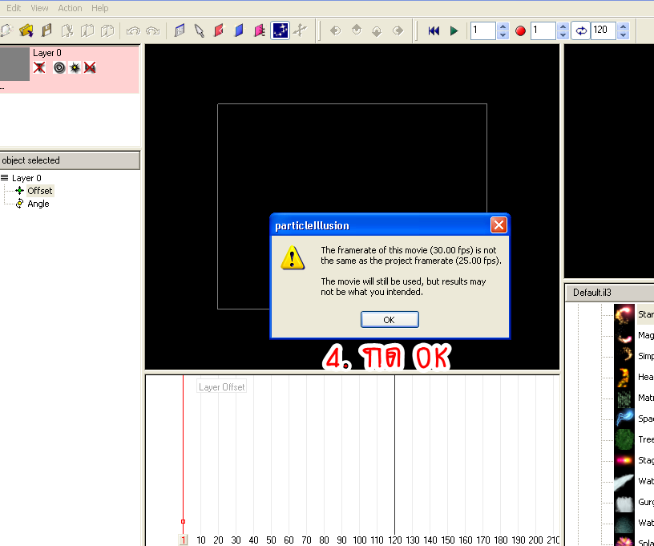Click the third grayed keyframe navigation arrow
The width and height of the screenshot is (654, 546).
(x=377, y=31)
